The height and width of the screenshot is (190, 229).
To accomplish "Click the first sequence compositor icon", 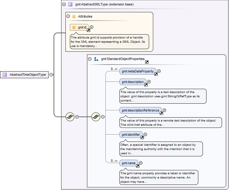I will pyautogui.click(x=70, y=116).
